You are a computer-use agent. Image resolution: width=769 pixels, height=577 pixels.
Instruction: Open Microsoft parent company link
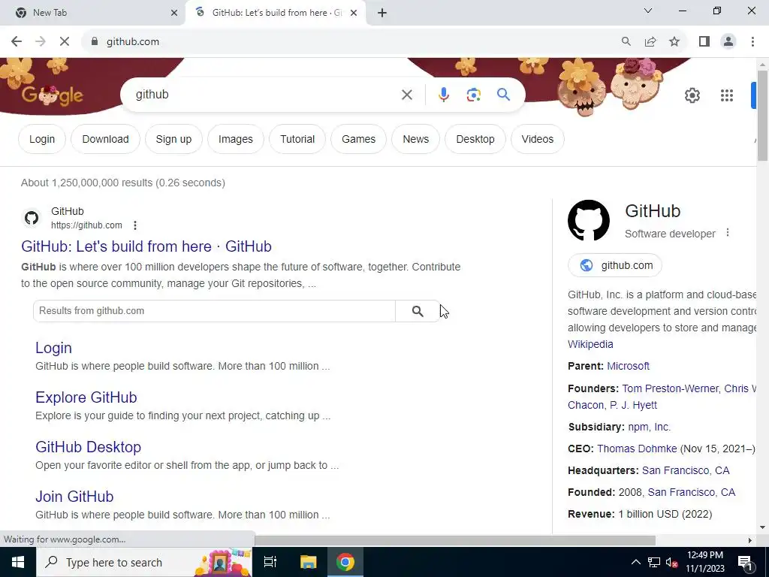click(x=629, y=366)
